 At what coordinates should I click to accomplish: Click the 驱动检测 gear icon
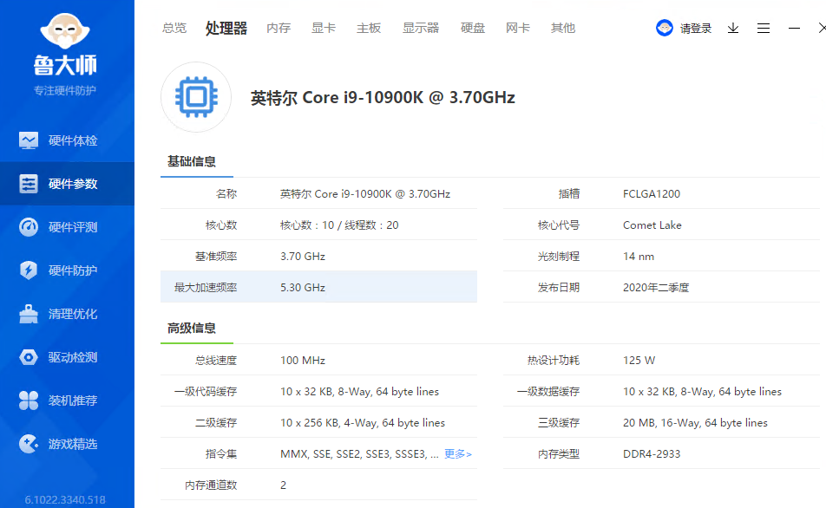(29, 357)
